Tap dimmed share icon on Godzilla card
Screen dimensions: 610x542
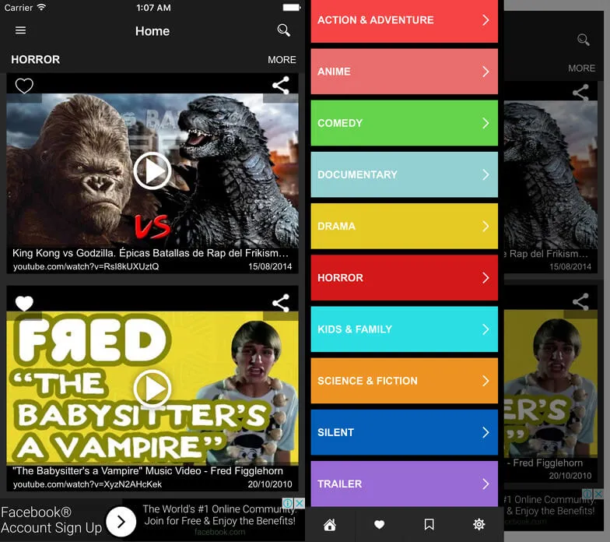[580, 93]
